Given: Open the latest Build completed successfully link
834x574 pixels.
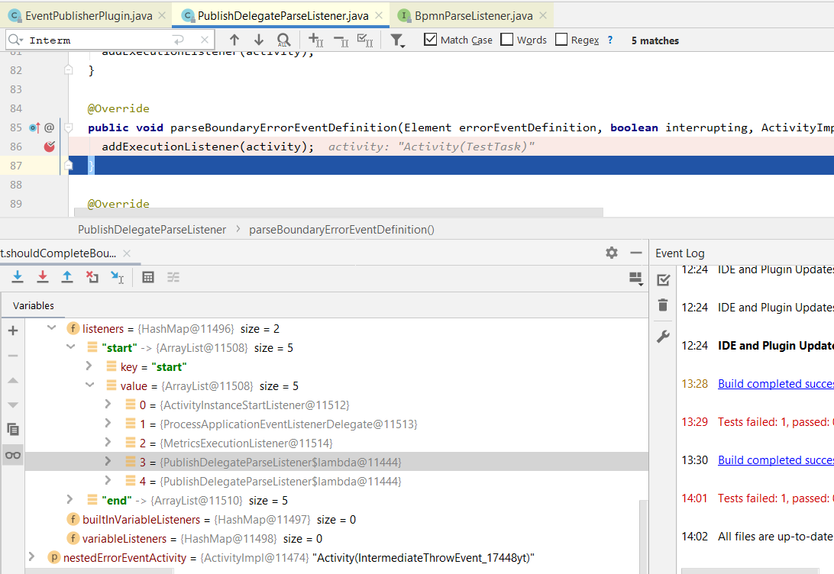Looking at the screenshot, I should pos(774,460).
